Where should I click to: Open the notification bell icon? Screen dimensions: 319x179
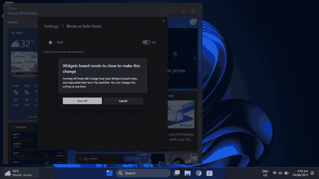[x=312, y=173]
